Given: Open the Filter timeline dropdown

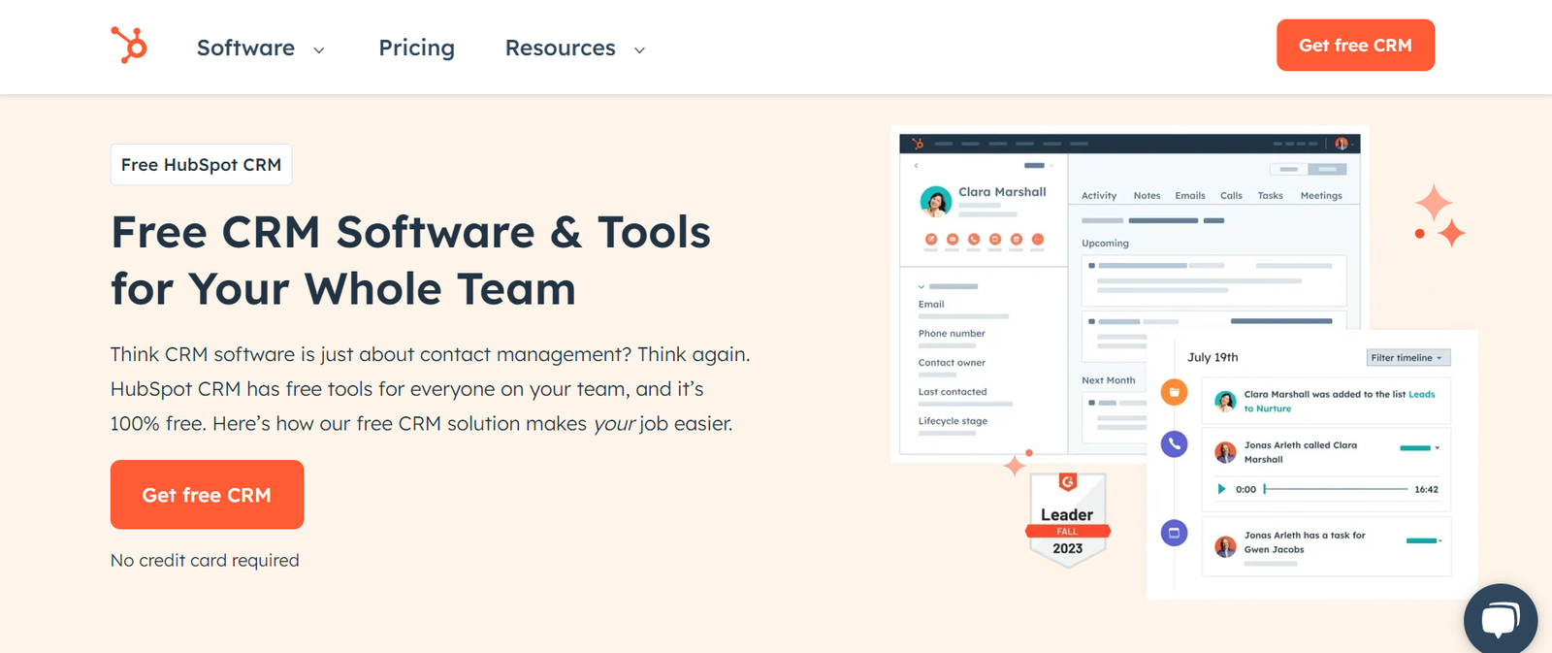Looking at the screenshot, I should [1408, 358].
